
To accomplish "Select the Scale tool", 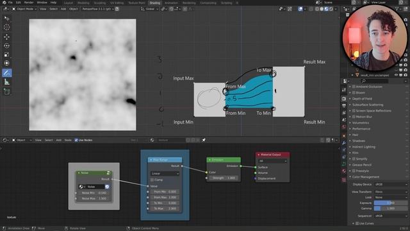I will [7, 55].
